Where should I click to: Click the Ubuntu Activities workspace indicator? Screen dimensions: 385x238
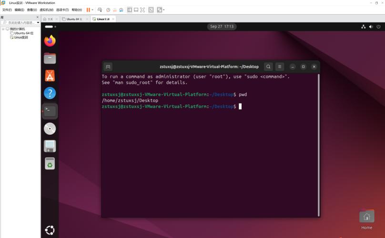[x=51, y=27]
